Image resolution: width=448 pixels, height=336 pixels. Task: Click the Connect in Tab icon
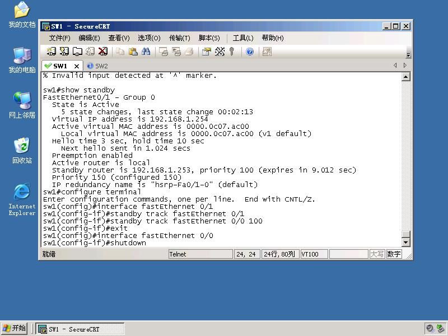77,52
